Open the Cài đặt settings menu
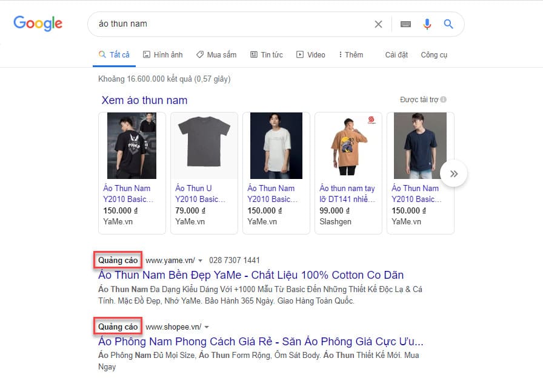 point(396,54)
